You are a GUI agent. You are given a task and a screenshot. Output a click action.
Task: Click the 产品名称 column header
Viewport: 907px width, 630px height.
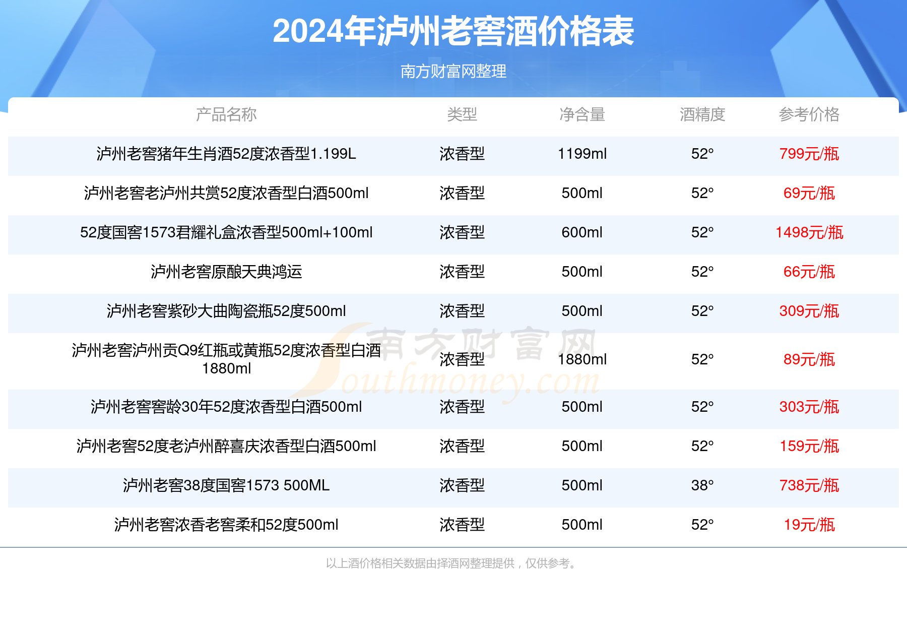click(226, 114)
